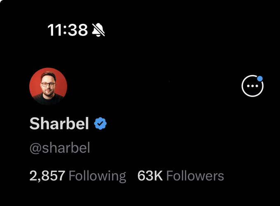280x206 pixels.
Task: Open the three-dot more options button
Action: coord(252,86)
